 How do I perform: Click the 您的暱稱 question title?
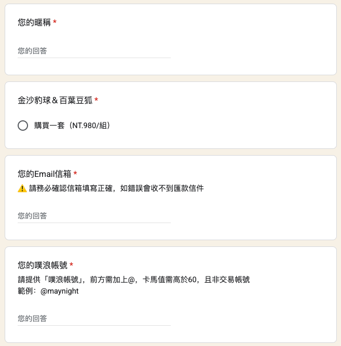point(34,22)
